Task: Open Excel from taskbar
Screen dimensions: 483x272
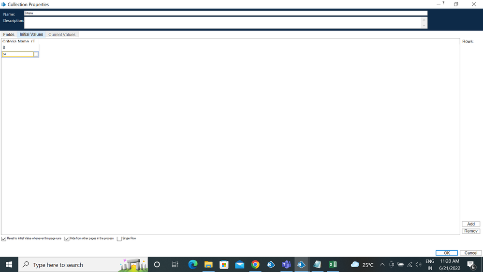Action: tap(333, 265)
